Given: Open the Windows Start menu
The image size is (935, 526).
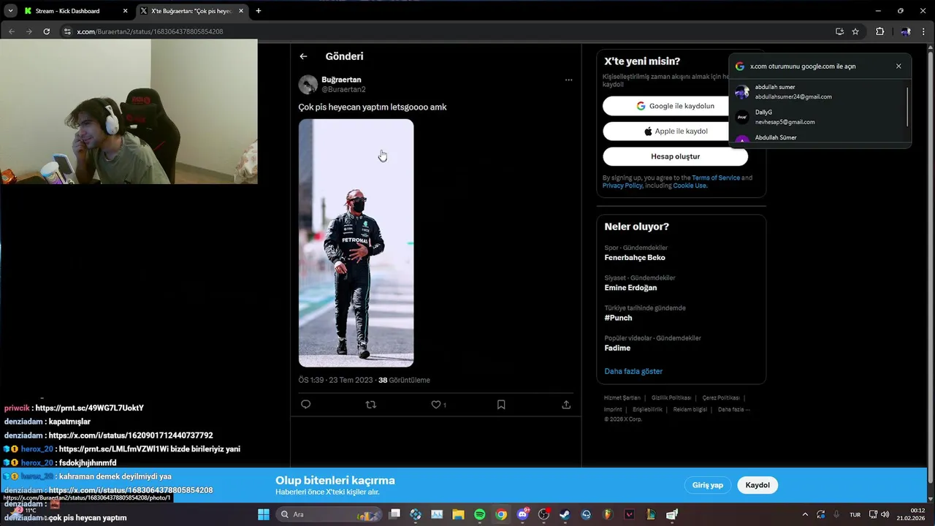Looking at the screenshot, I should (x=264, y=514).
